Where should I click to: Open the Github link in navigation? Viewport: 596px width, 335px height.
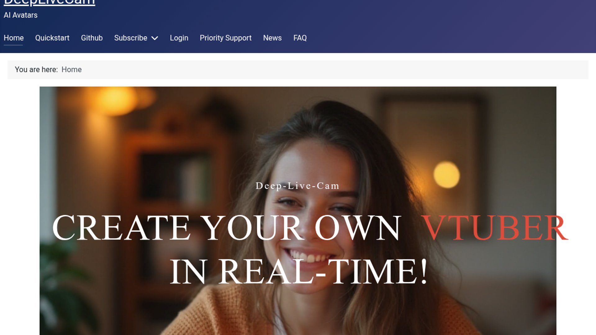[92, 38]
